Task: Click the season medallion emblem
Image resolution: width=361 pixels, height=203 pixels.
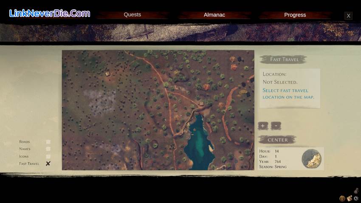Action: [x=311, y=159]
